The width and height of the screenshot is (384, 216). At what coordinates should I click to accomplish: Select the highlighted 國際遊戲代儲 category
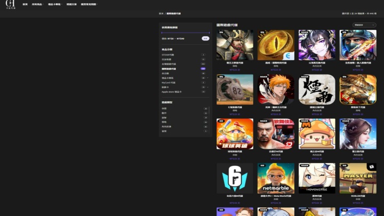tap(169, 69)
